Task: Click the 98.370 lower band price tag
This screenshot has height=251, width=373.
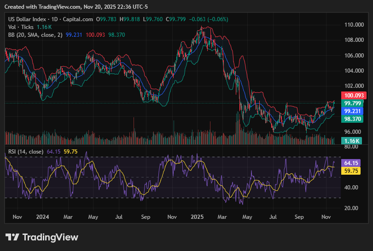Action: 352,119
